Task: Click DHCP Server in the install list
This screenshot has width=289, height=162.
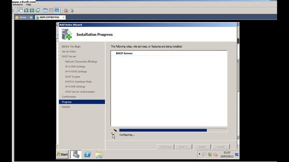Action: [x=124, y=53]
